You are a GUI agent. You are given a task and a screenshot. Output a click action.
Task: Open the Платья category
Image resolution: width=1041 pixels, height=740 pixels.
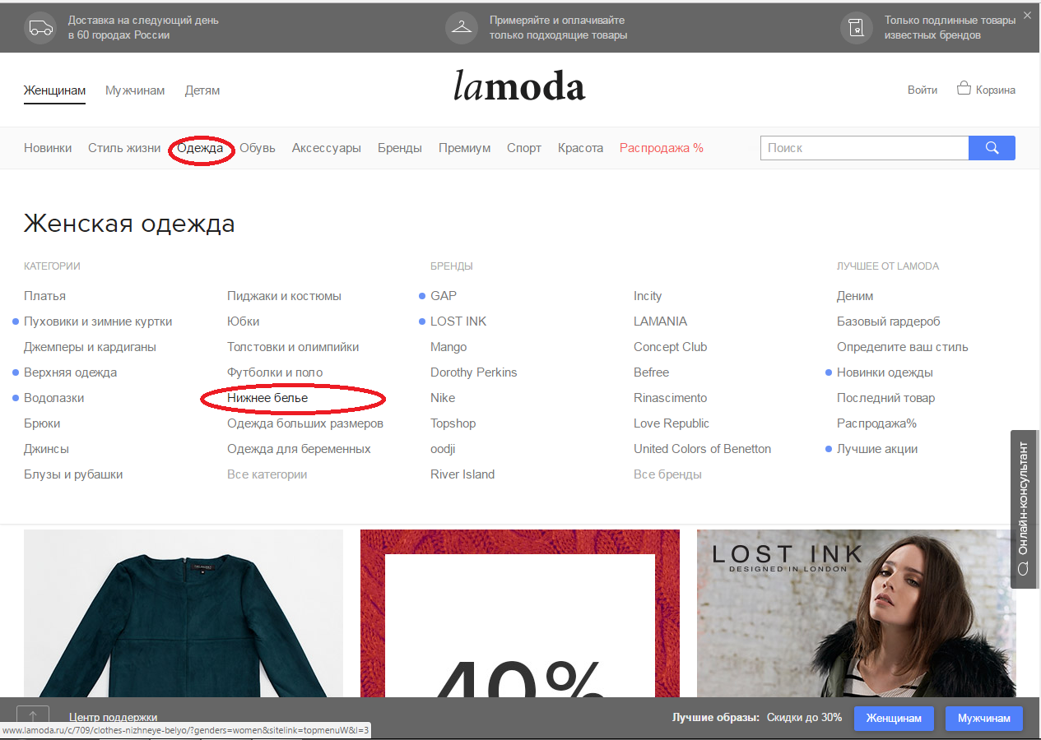44,296
